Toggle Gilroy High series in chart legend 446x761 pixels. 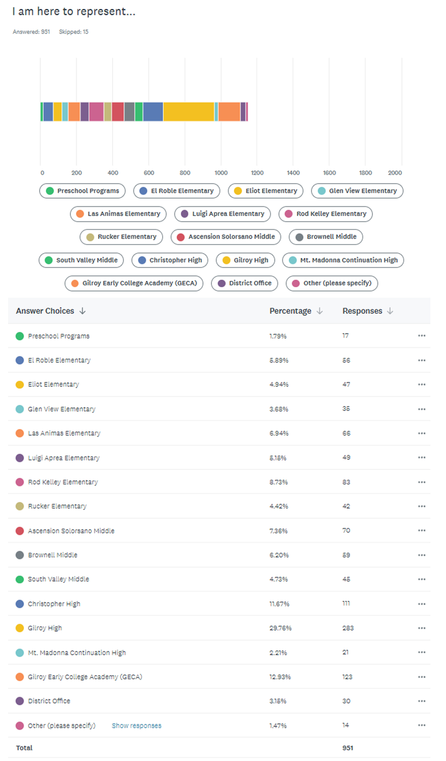(245, 260)
